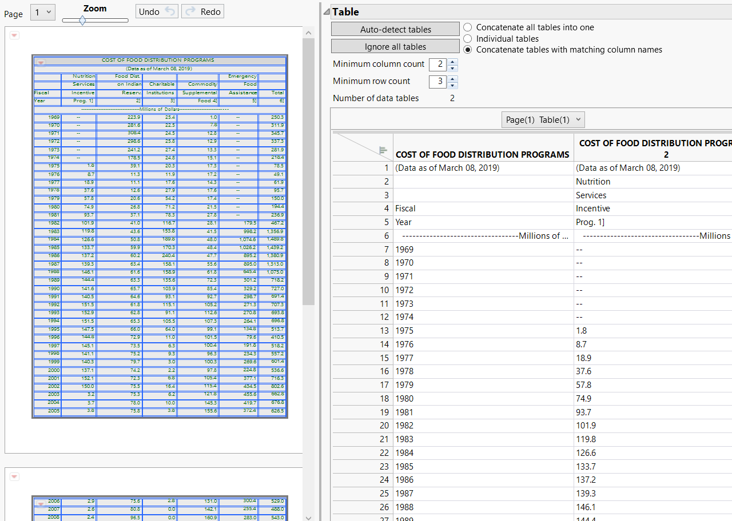
Task: Click the first detected table's red triangle
Action: (x=41, y=62)
